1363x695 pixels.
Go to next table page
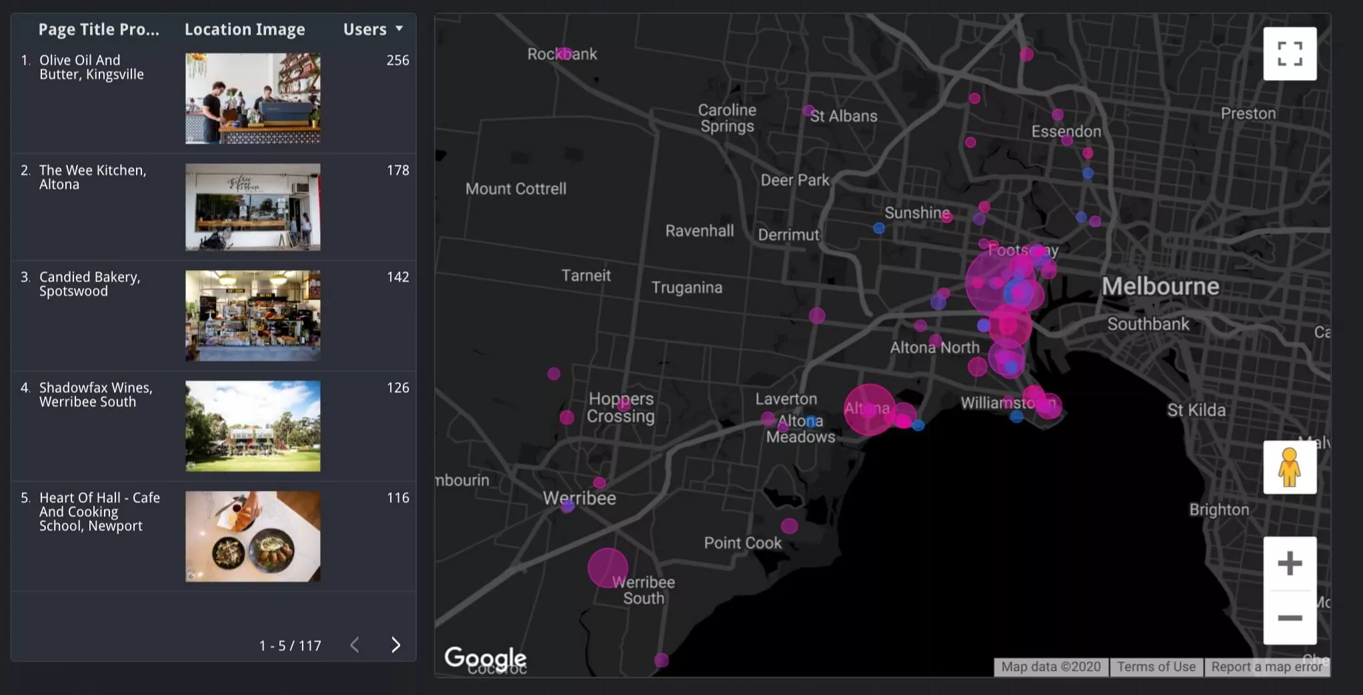(x=395, y=645)
